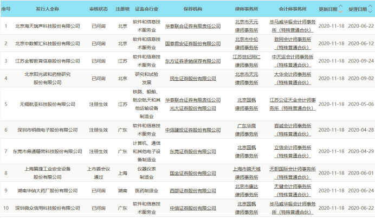Open 天健会计师事务所 link

point(293,191)
